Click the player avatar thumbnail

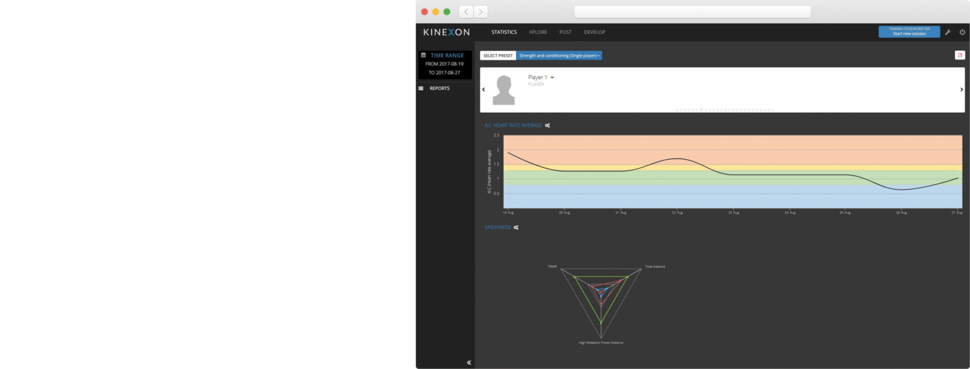click(x=504, y=90)
